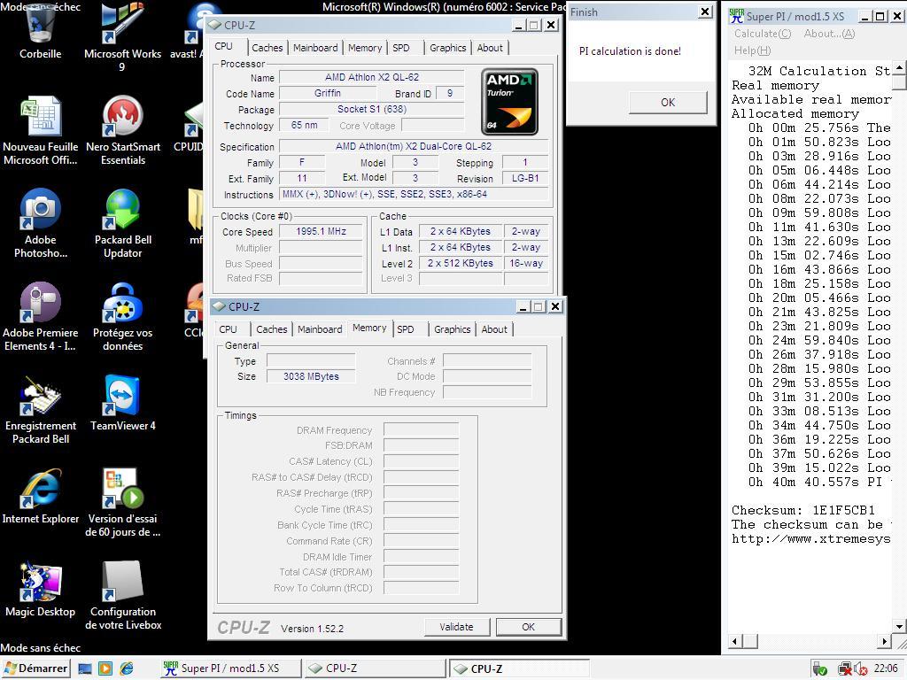Open Calculate(C) menu in Super PI

763,34
